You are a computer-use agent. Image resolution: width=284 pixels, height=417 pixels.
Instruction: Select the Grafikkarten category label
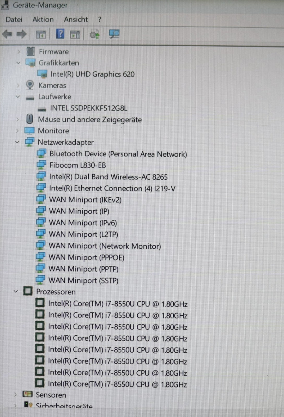[x=59, y=63]
